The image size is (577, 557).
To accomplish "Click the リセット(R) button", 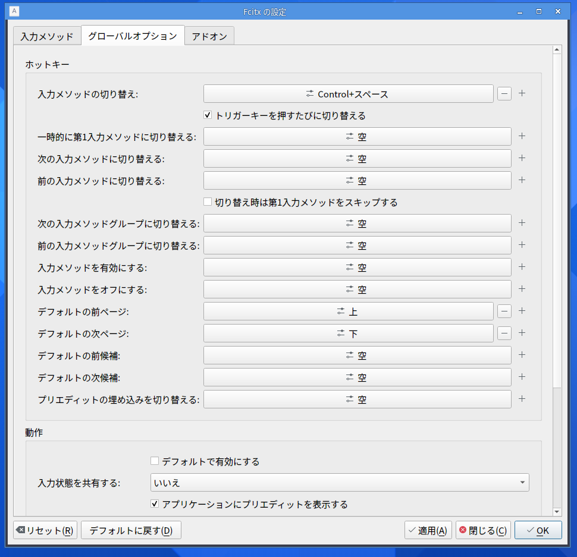I will coord(45,530).
